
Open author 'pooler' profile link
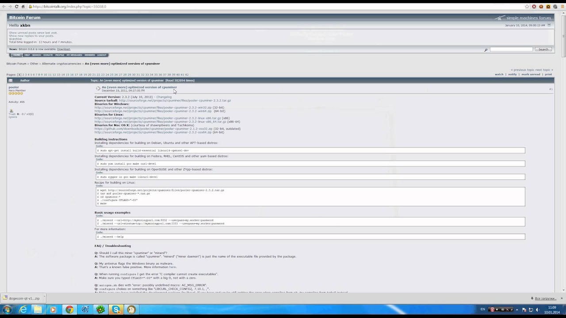[x=14, y=87]
